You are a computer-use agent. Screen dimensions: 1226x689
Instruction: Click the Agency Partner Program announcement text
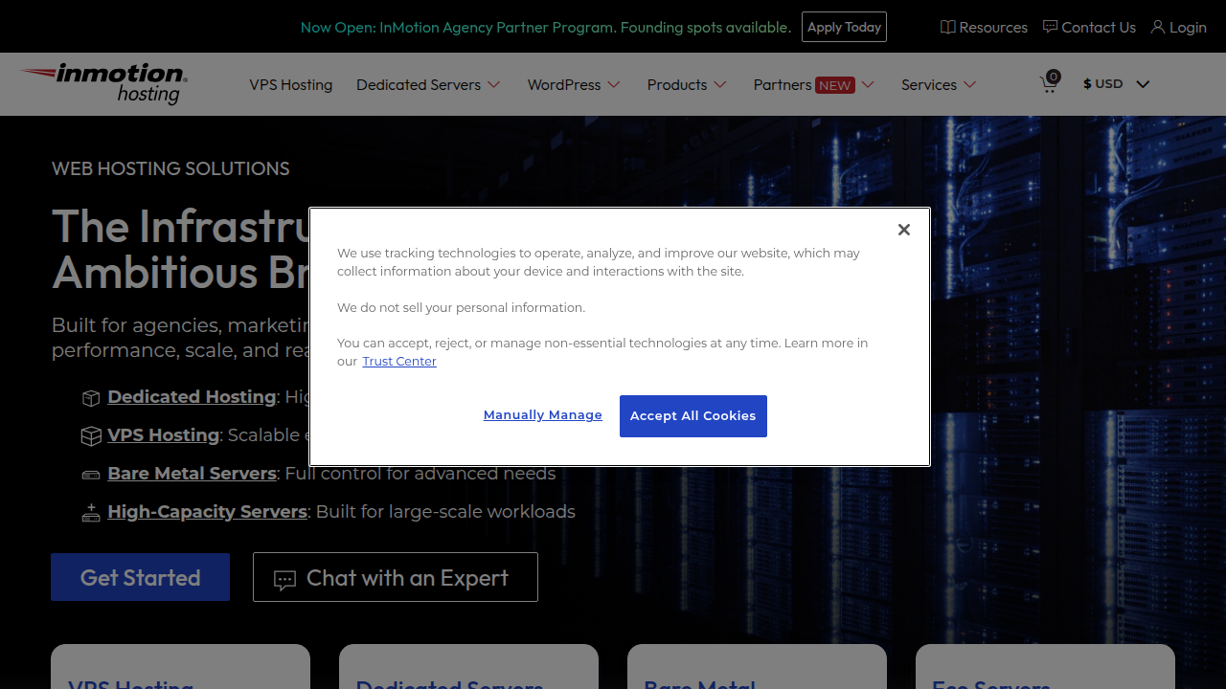tap(546, 27)
